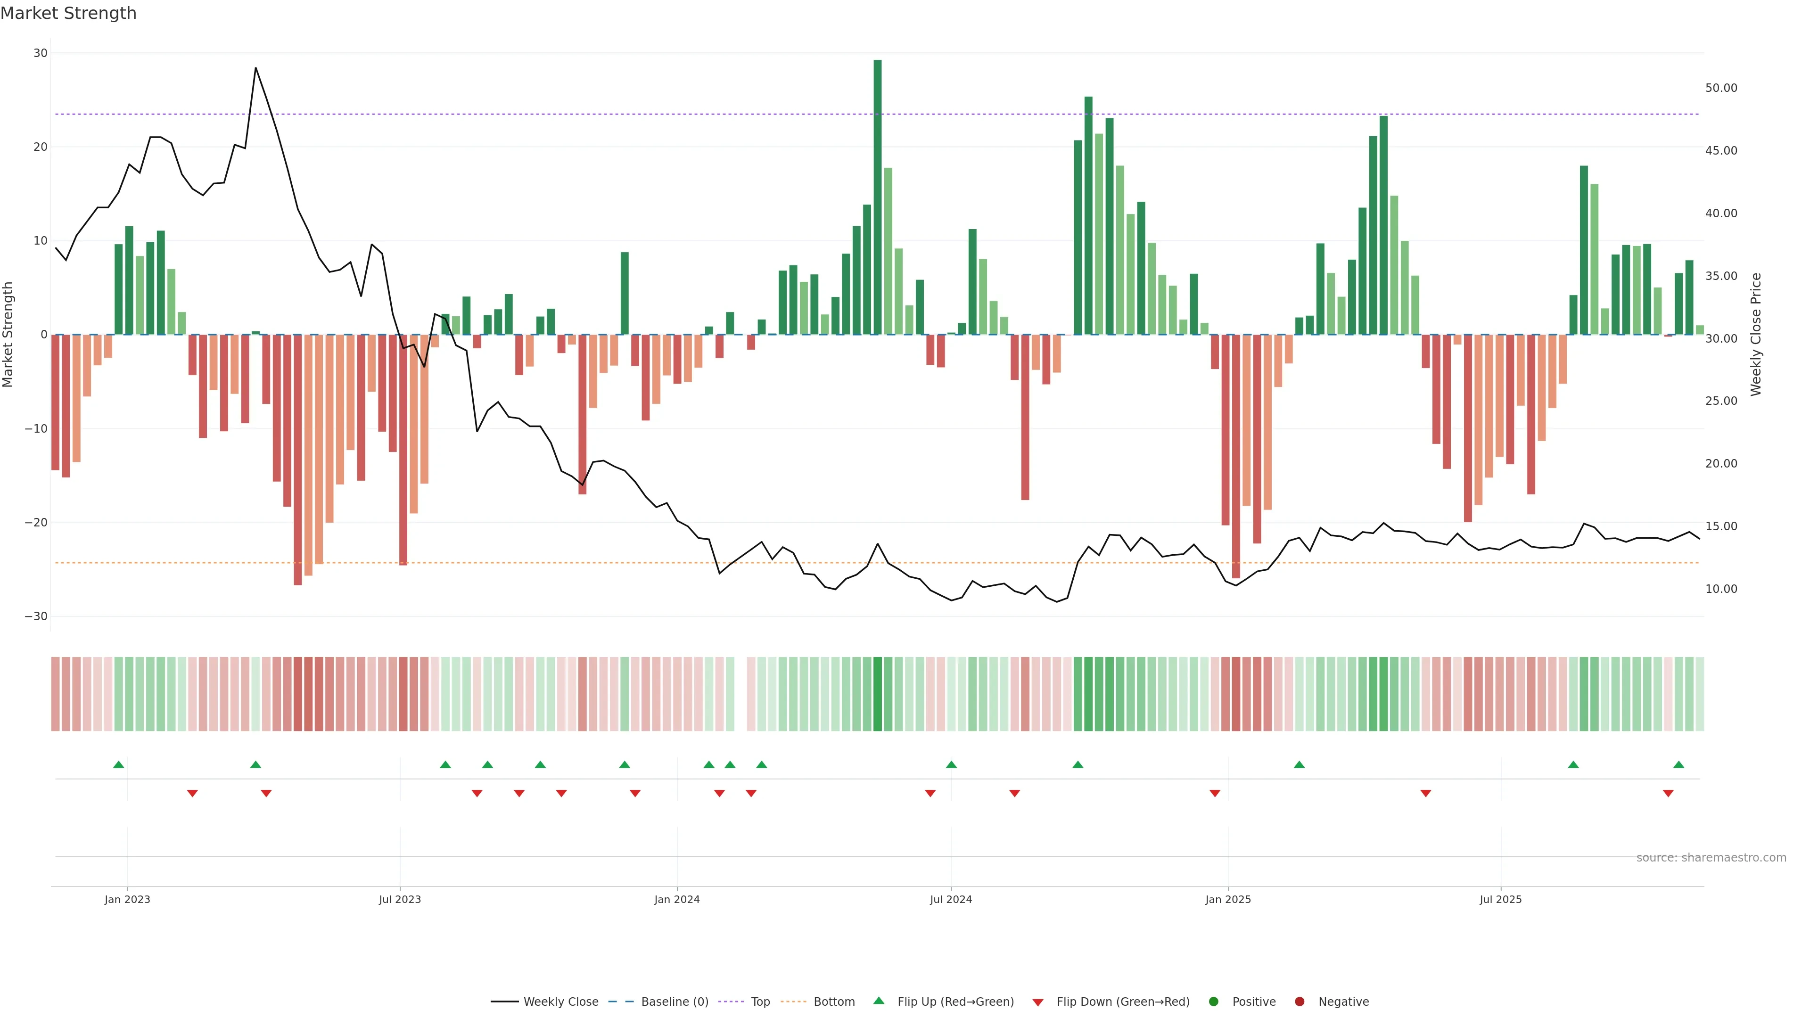1810x1018 pixels.
Task: Click the leftmost red flip-down triangle marker
Action: (x=192, y=793)
